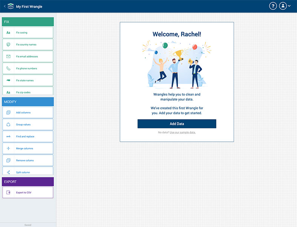Click the Add columns icon
Image resolution: width=297 pixels, height=227 pixels.
(8, 112)
